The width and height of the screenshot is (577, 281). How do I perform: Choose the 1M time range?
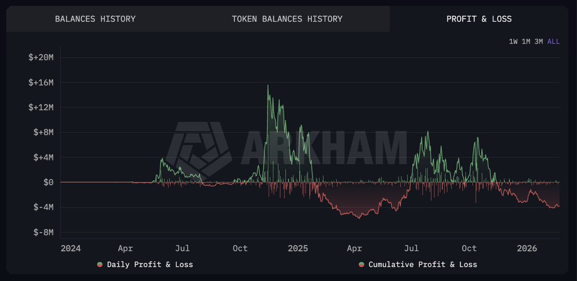point(526,42)
